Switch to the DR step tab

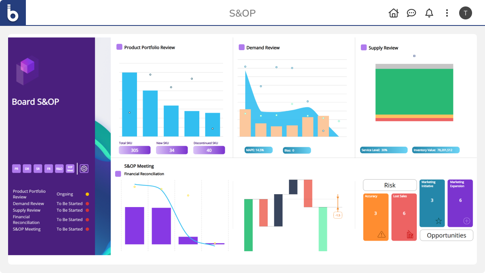27,169
